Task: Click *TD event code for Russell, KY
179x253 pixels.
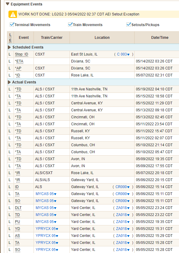Action: click(x=18, y=131)
